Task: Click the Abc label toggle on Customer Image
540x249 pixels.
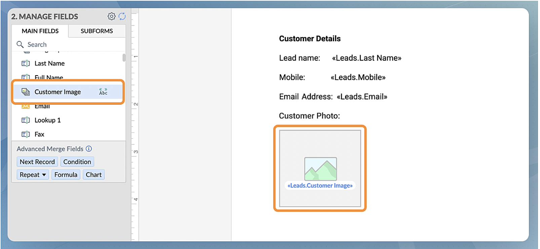Action: tap(103, 92)
